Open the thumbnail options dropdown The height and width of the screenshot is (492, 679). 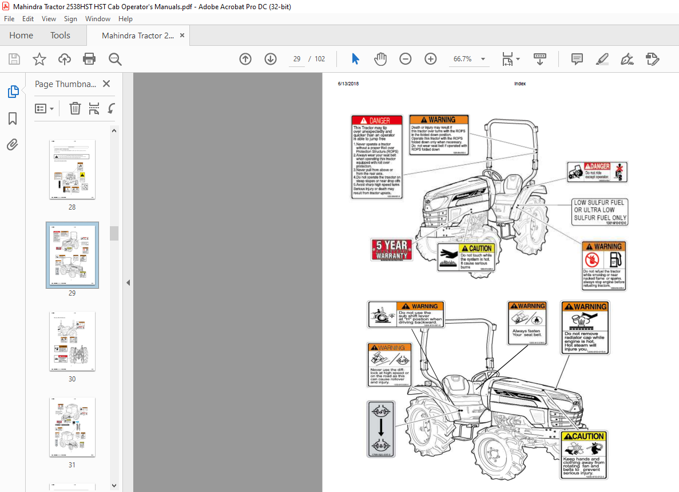coord(44,108)
